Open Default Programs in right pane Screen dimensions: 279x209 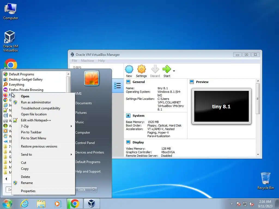click(x=88, y=162)
